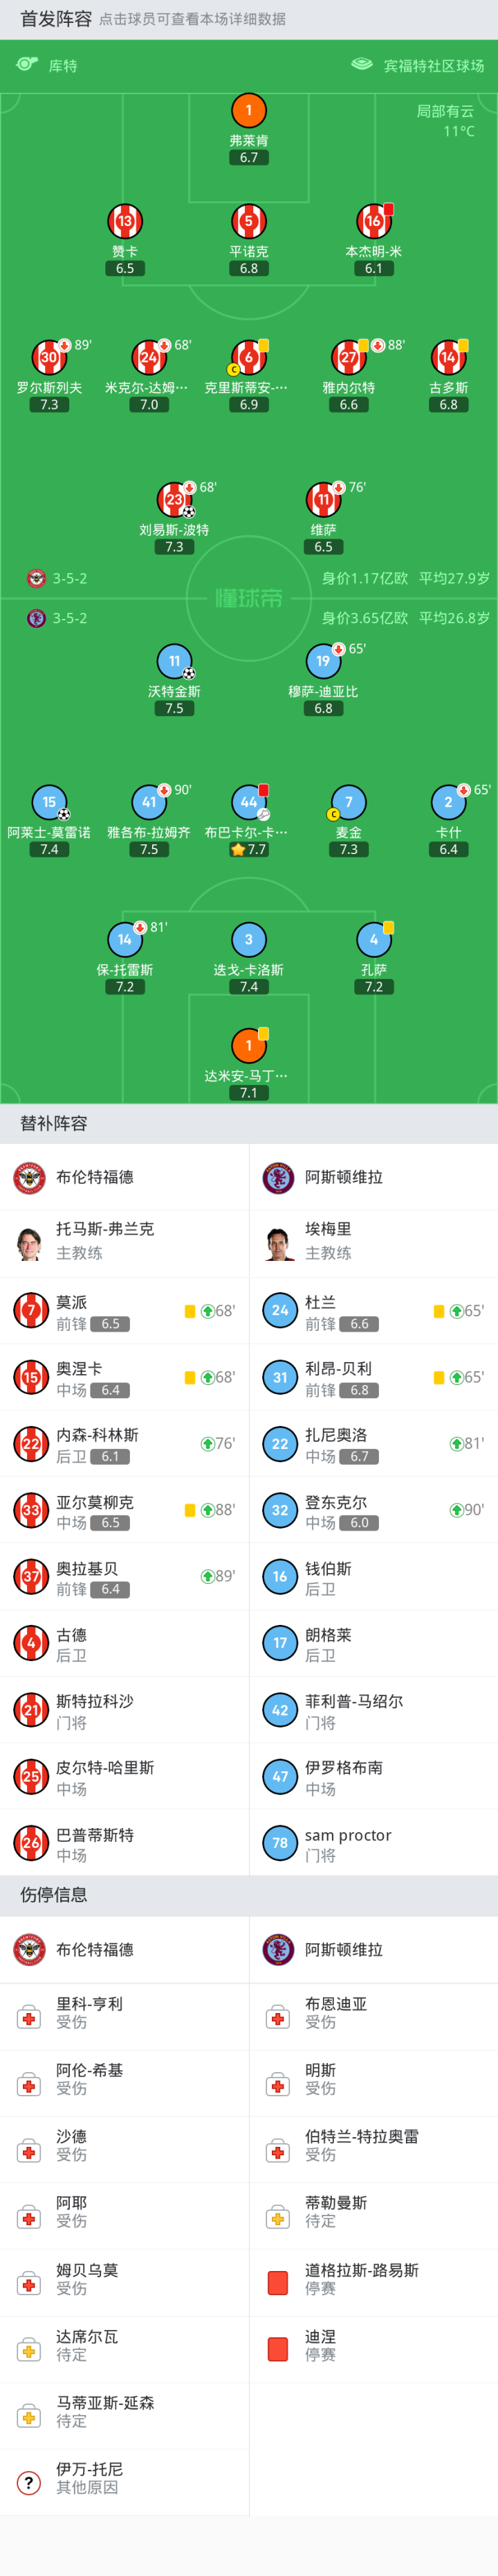Click the referee 库特 whistle icon
The image size is (498, 2576).
[x=27, y=65]
